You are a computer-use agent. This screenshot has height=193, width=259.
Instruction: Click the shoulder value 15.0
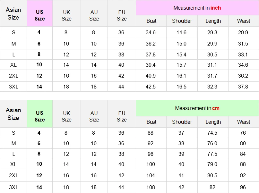click(181, 44)
